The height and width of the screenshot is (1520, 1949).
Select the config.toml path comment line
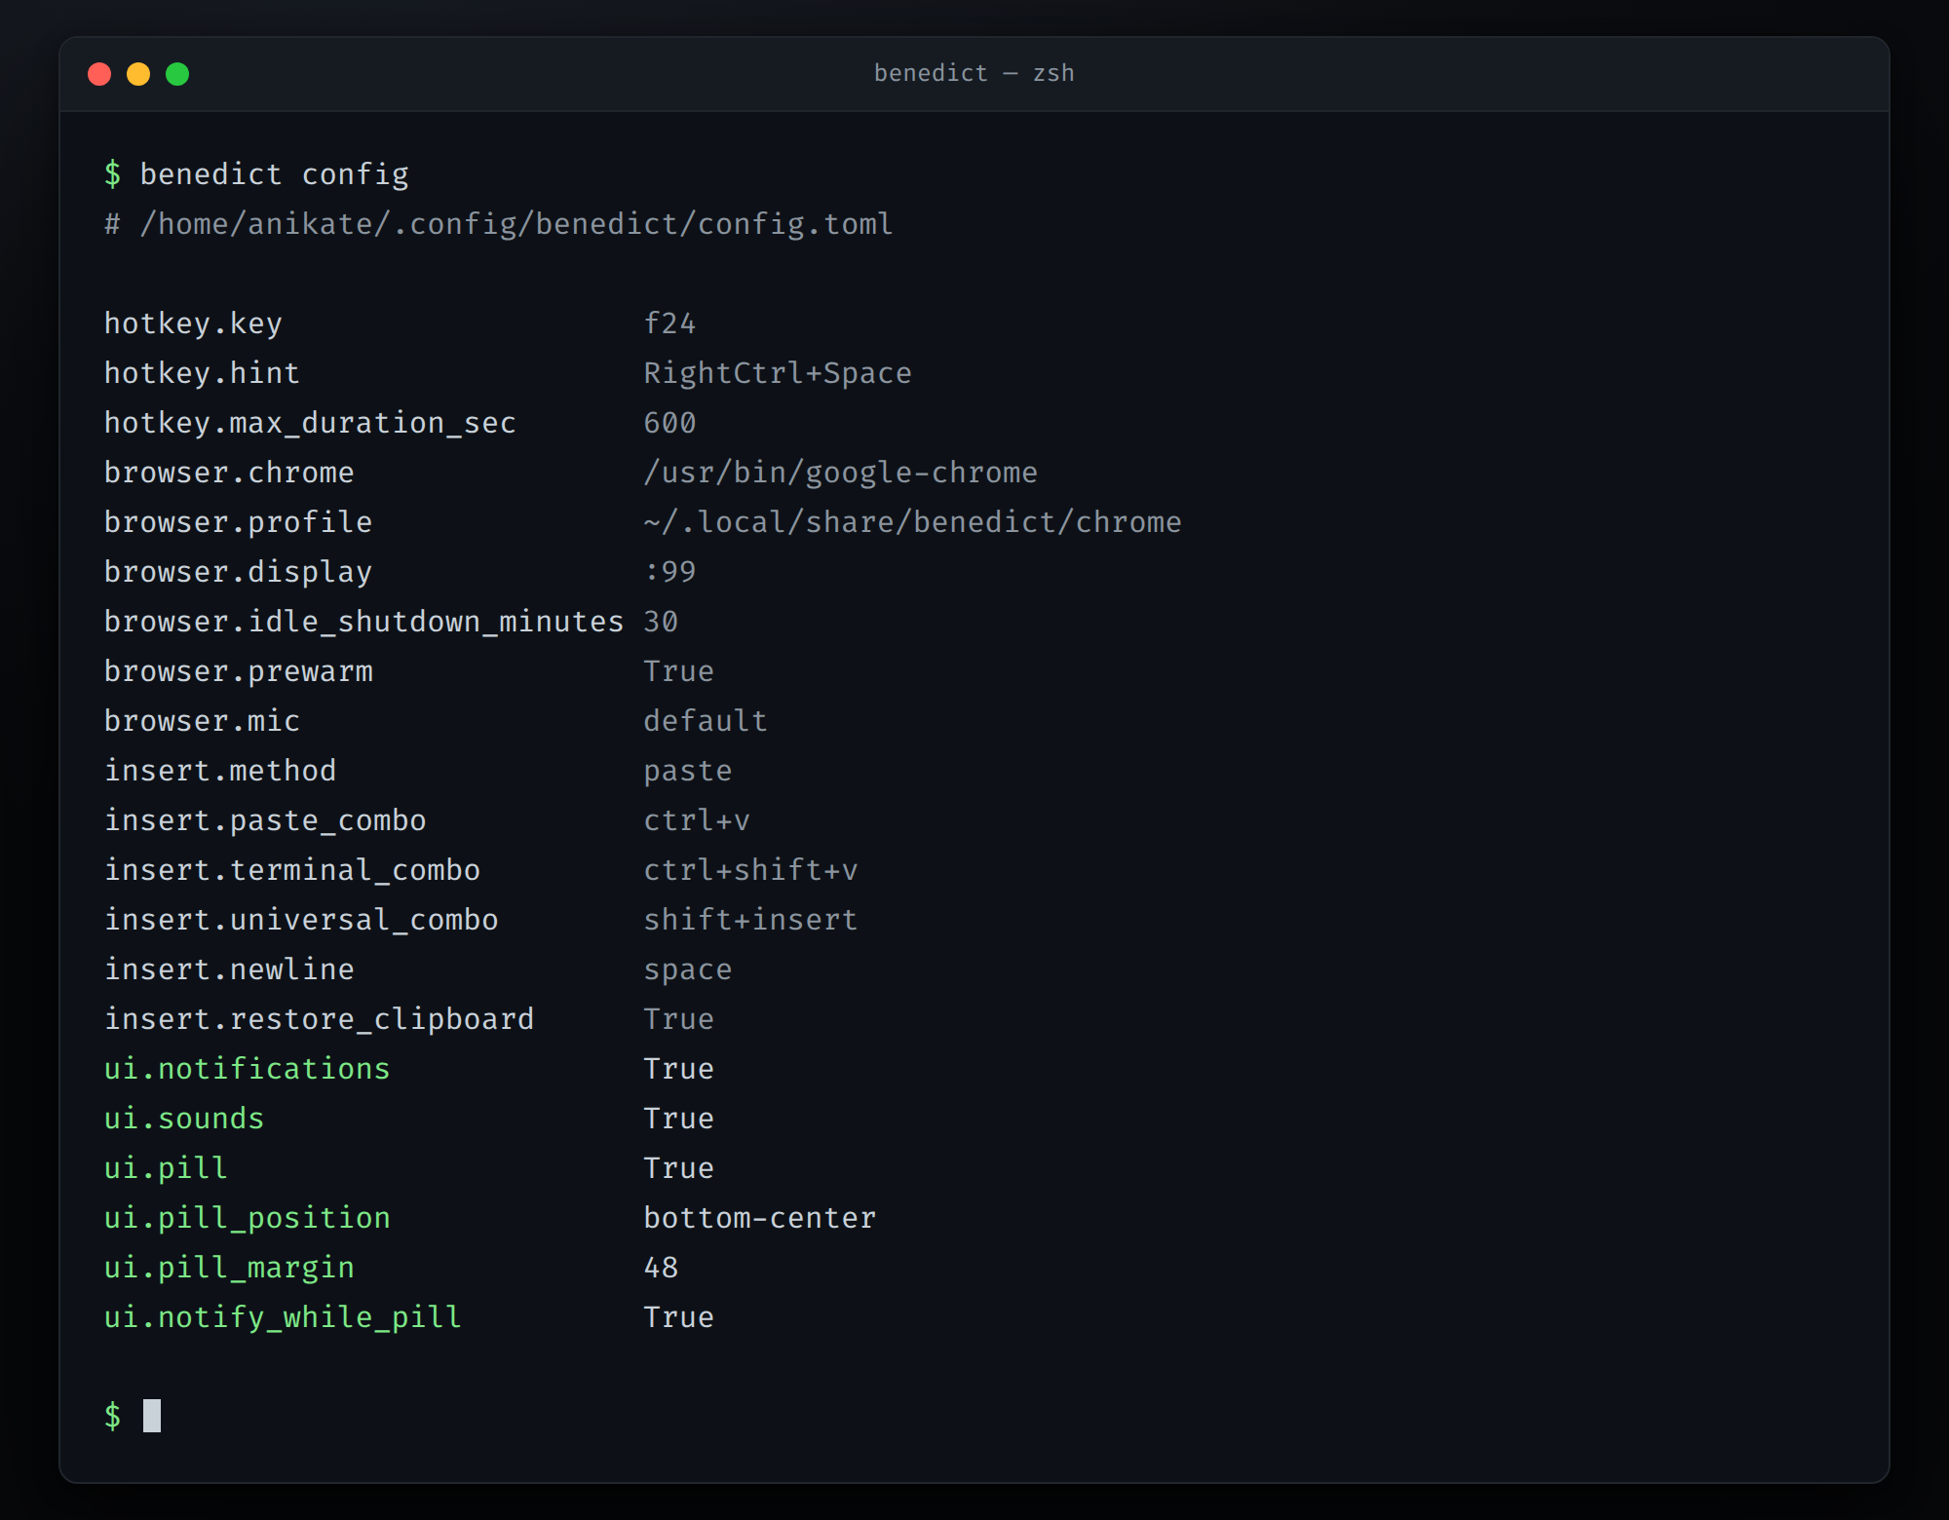pos(498,224)
